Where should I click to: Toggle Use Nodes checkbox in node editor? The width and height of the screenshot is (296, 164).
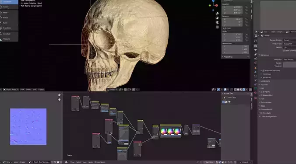coord(95,162)
